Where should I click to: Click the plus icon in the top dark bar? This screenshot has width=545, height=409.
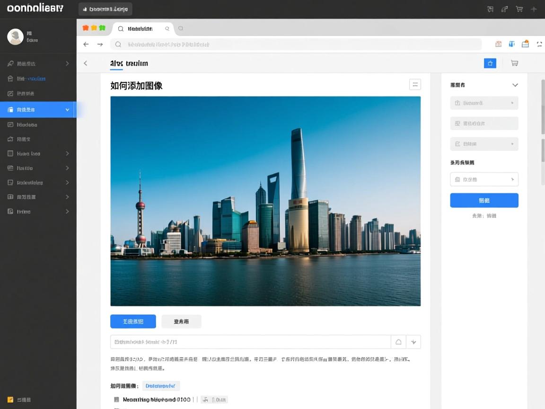(x=534, y=9)
